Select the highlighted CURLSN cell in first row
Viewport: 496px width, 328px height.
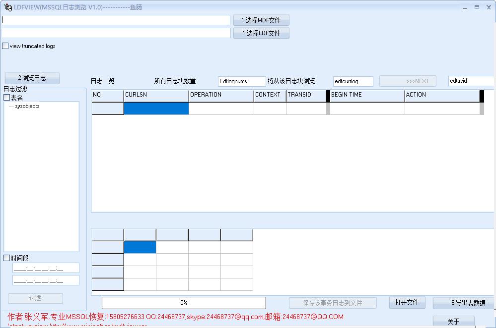156,109
